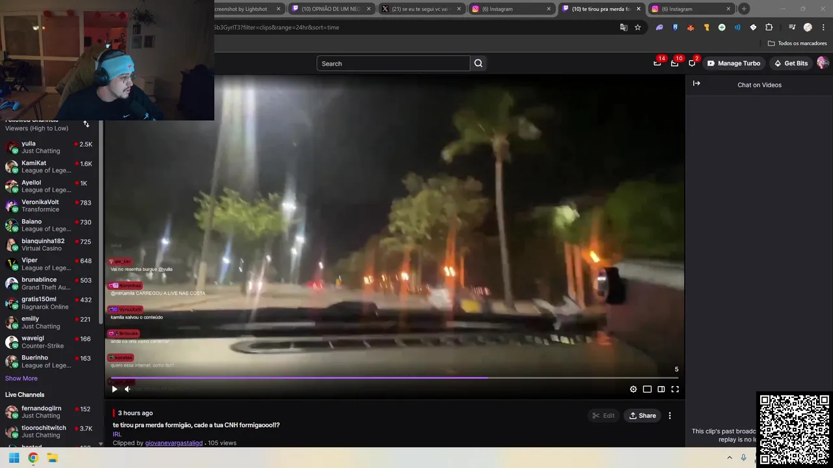
Task: Open Baiano channel in sidebar
Action: tap(49, 225)
